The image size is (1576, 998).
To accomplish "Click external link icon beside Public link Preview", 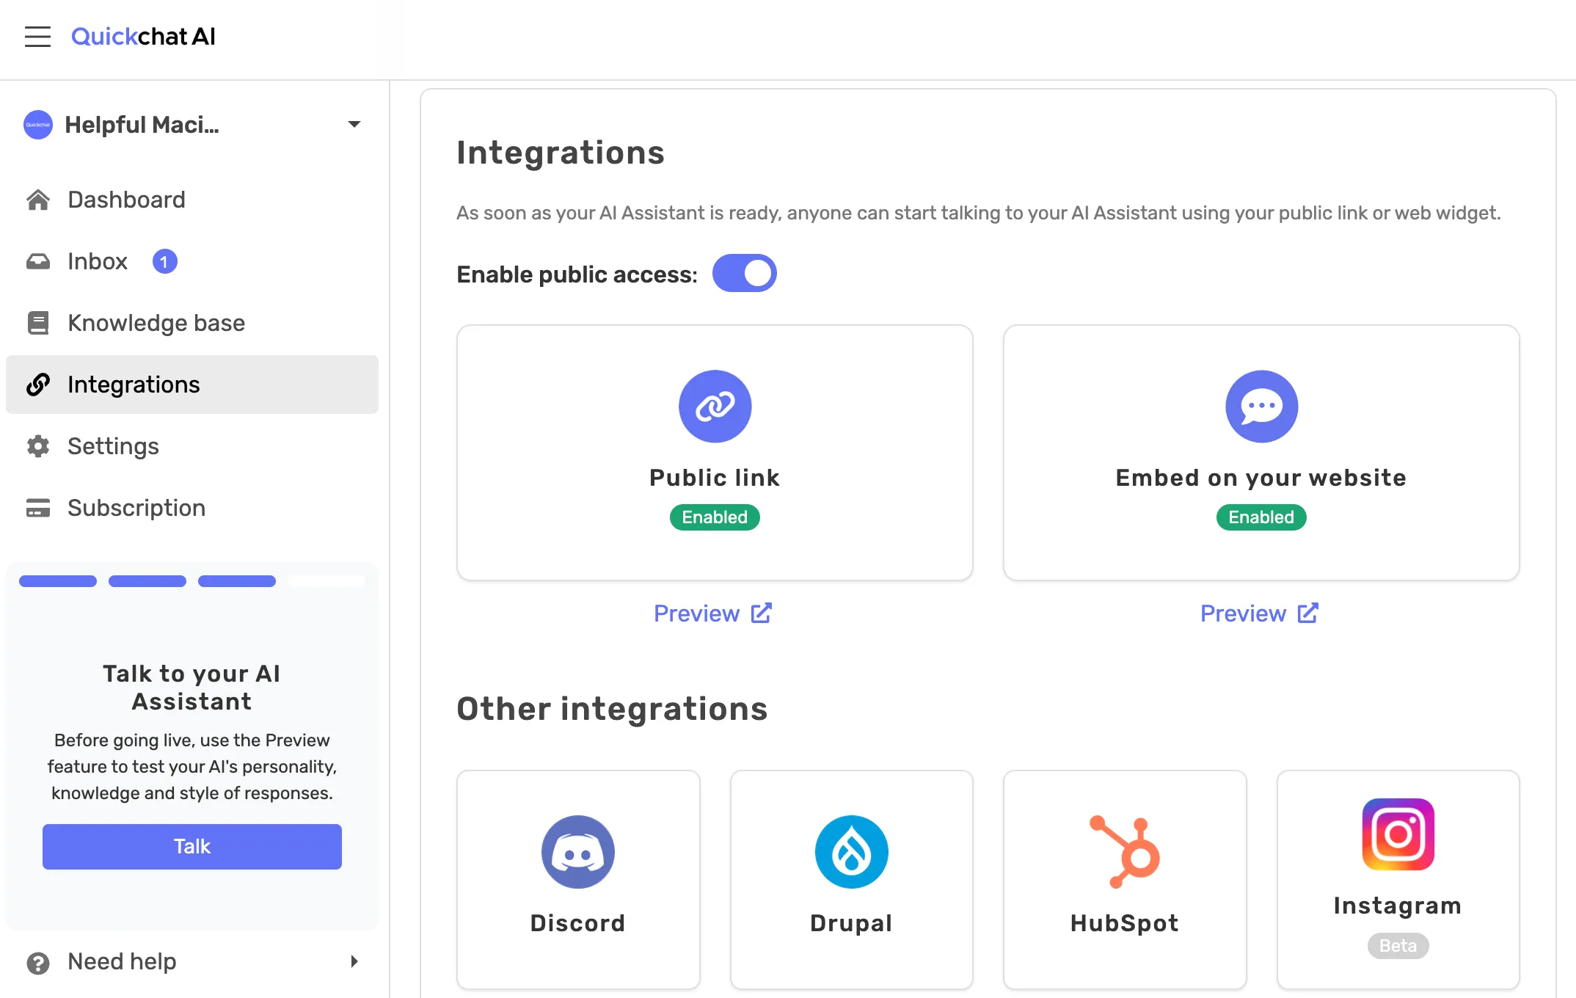I will point(761,613).
